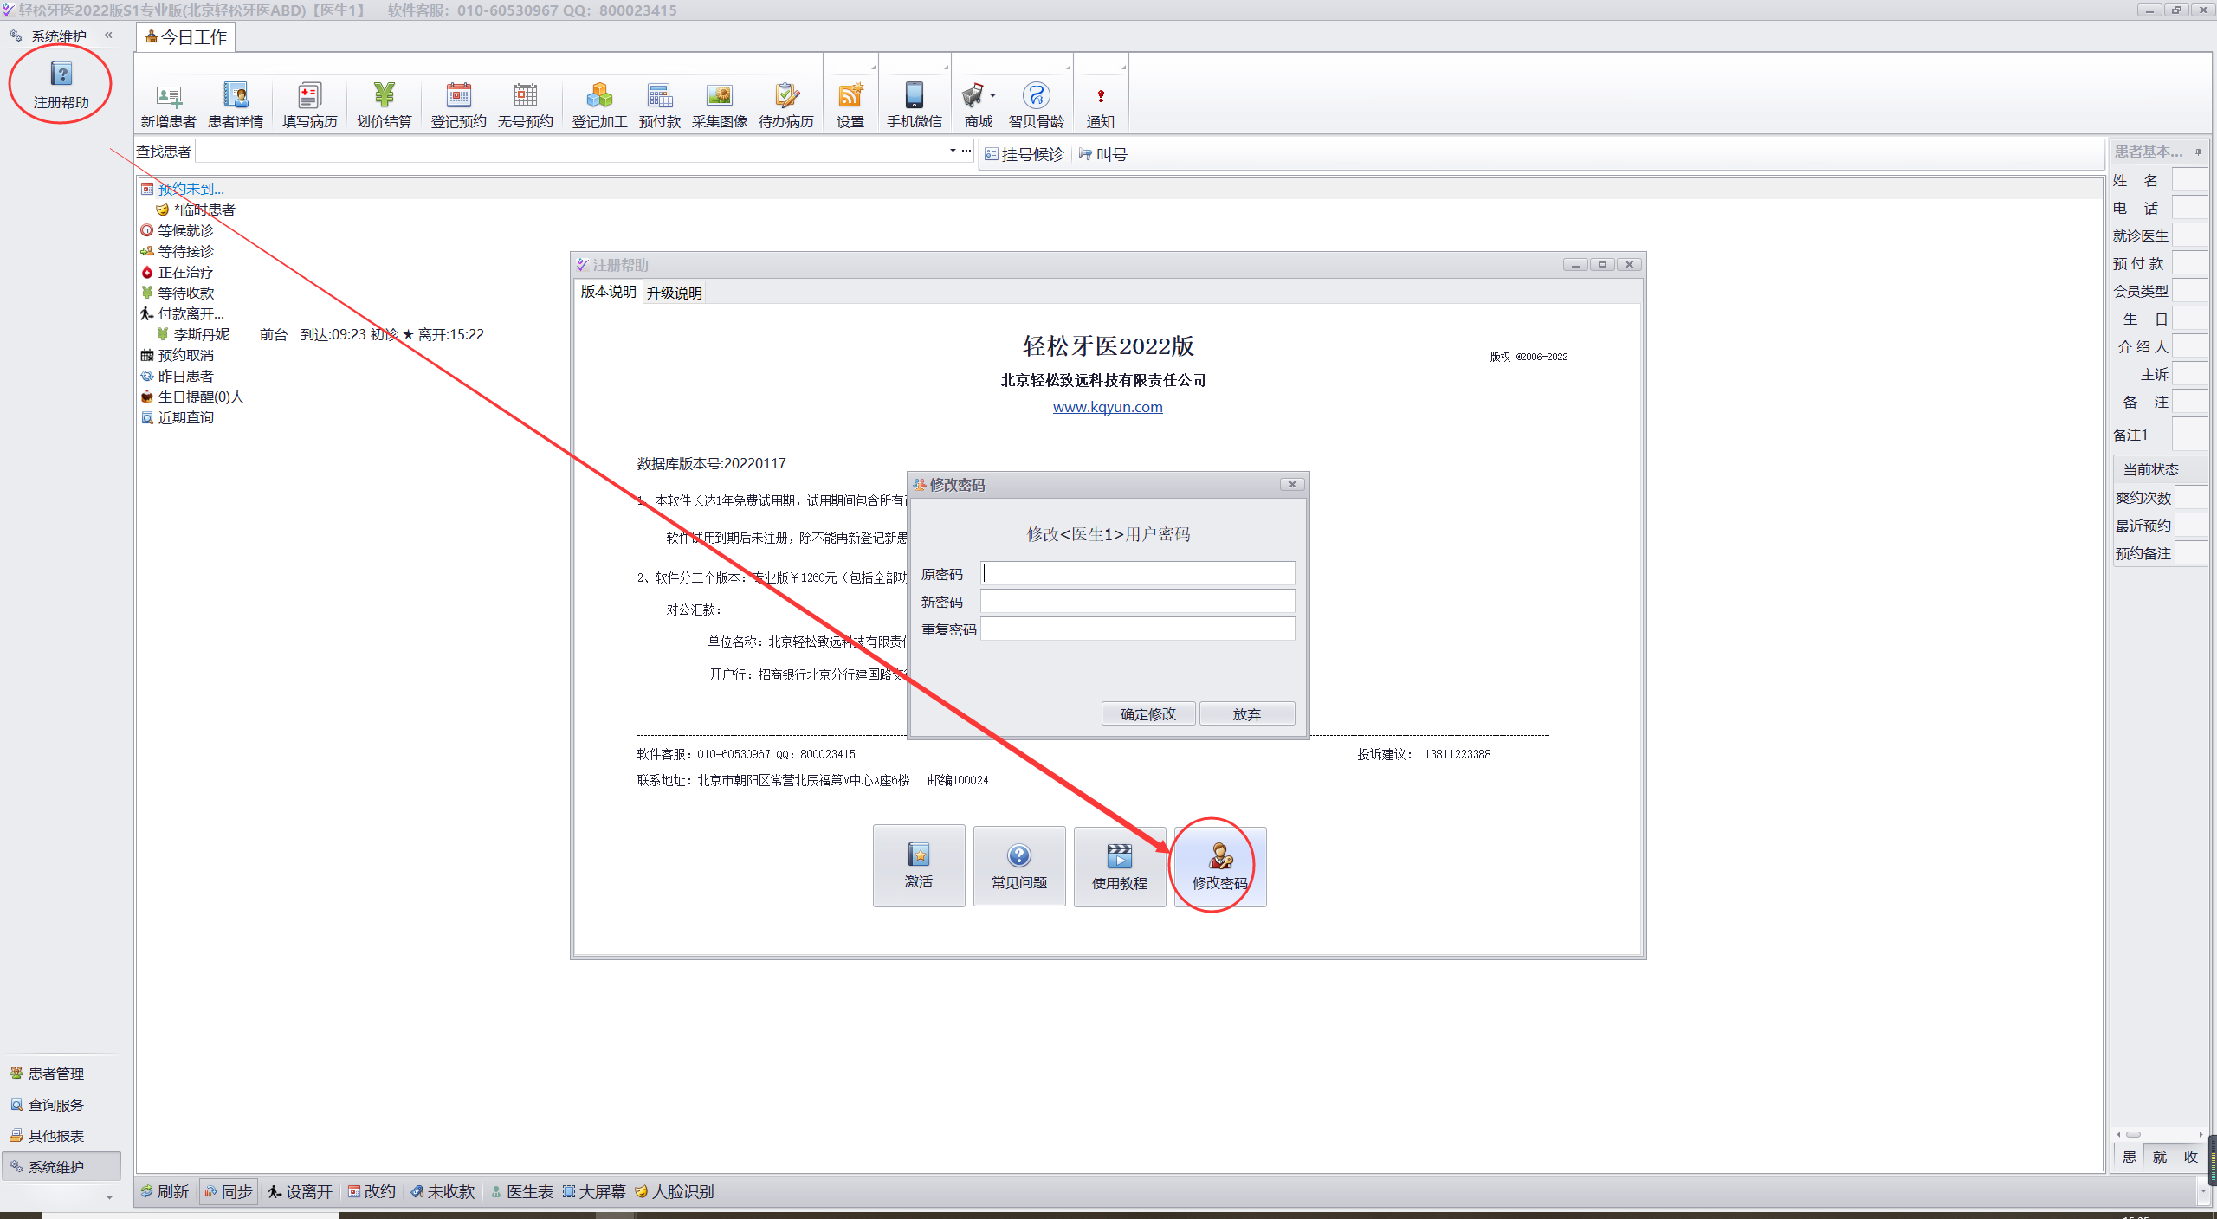Select the 等候就诊 tree node
2217x1219 pixels.
coord(185,230)
